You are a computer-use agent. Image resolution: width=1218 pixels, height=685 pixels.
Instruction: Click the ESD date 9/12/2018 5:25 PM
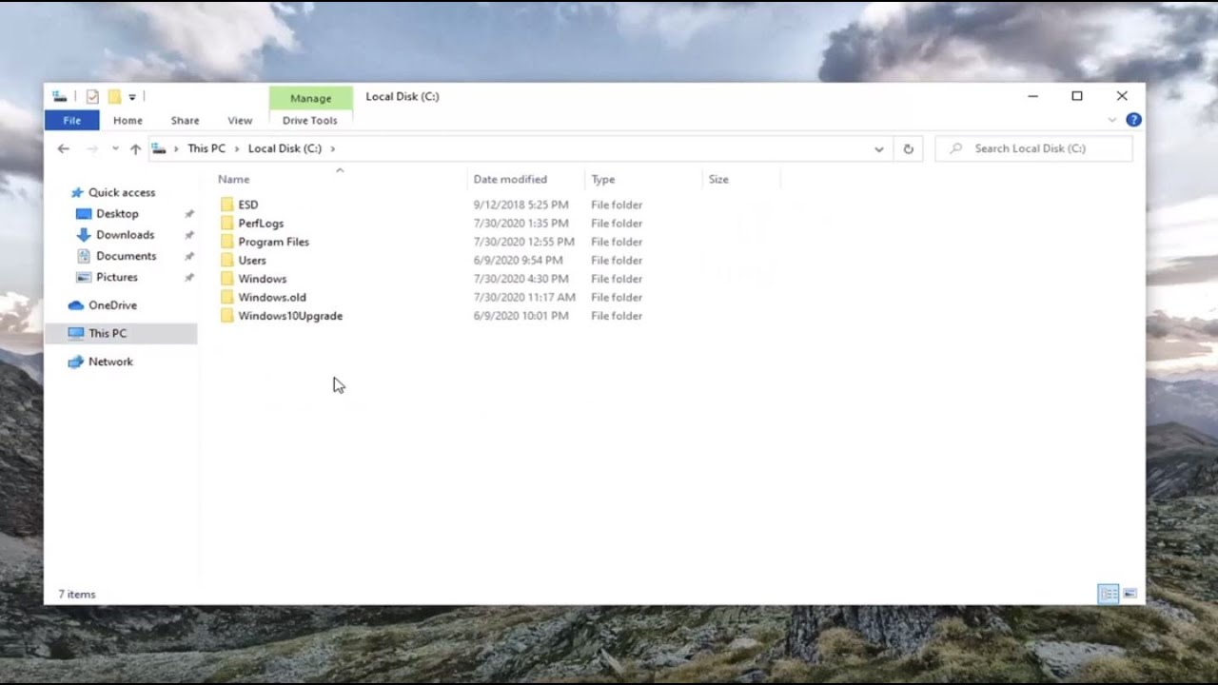521,205
